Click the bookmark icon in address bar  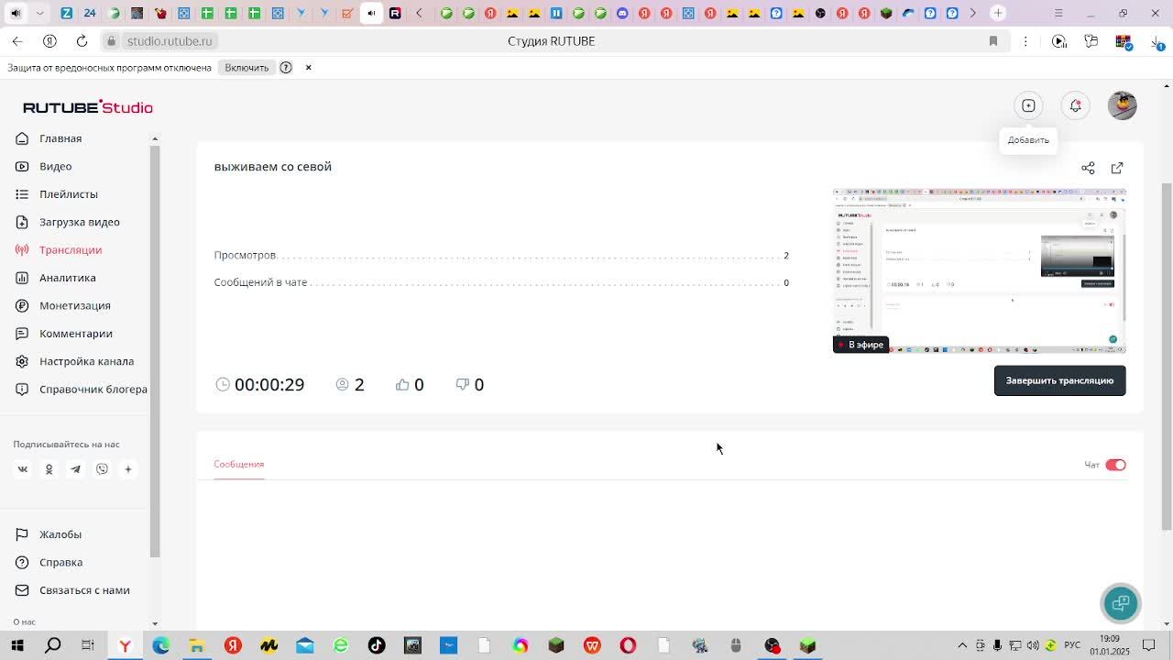[x=993, y=41]
